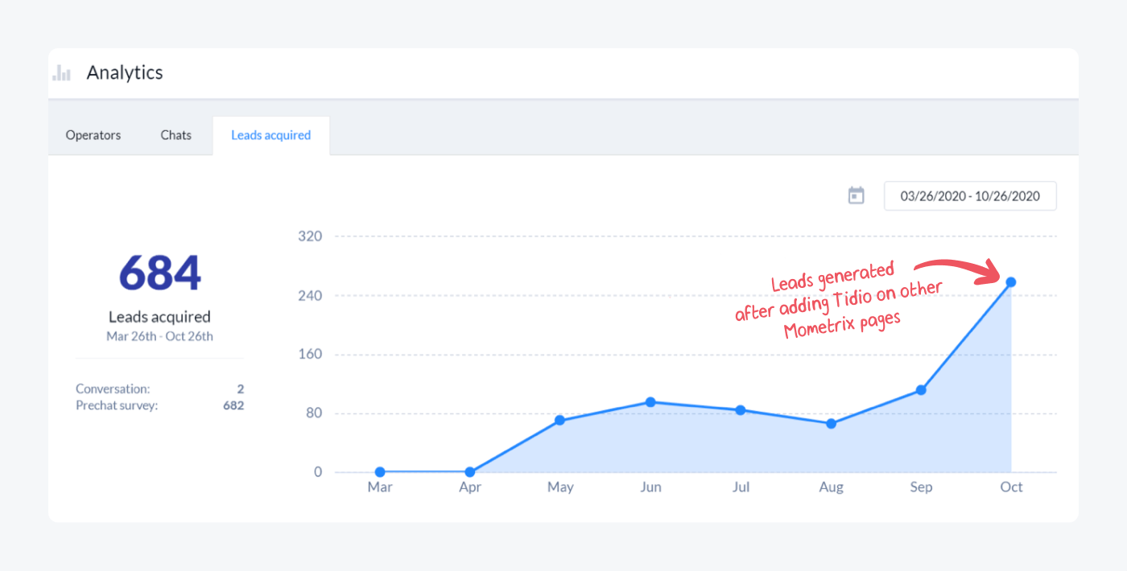1127x571 pixels.
Task: Click the Jul data point on chart
Action: coord(741,410)
